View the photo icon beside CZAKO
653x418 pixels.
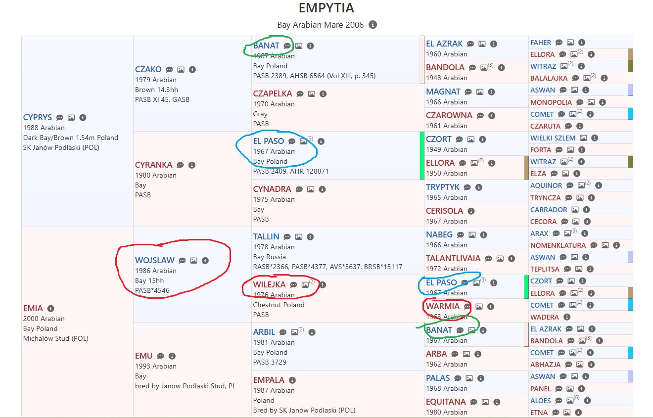[181, 70]
